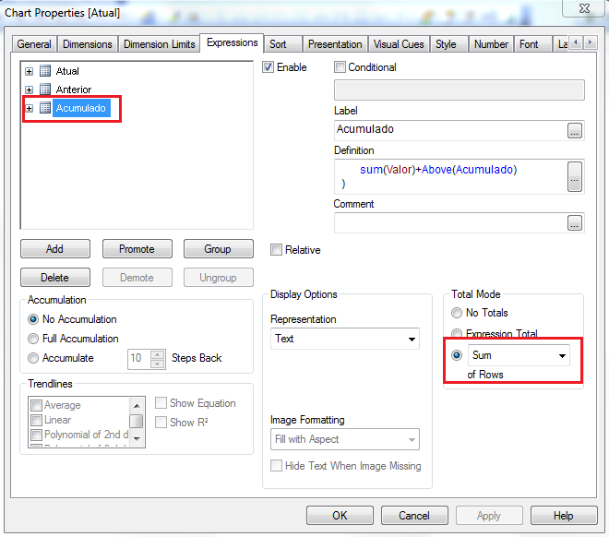This screenshot has width=609, height=537.
Task: Click the table icon beside Acumulado expression
Action: [x=45, y=108]
